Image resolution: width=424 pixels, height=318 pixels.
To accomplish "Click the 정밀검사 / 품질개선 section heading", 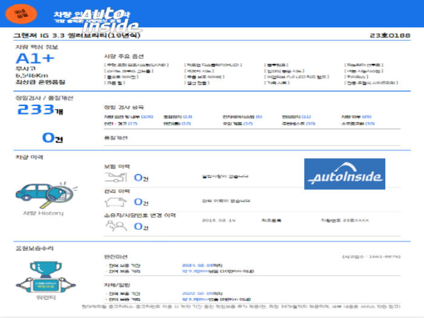I will pos(44,98).
